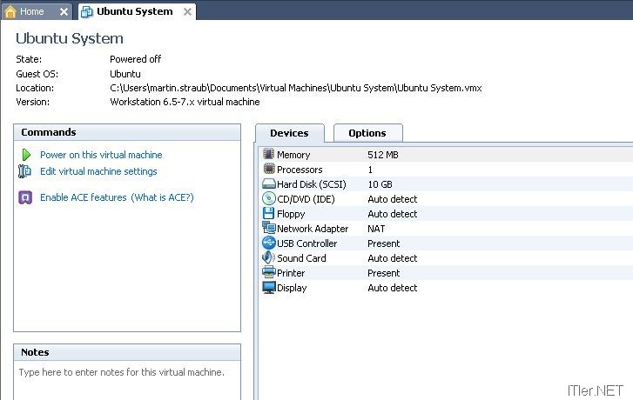Click the Guest OS Ubuntu value
Screen dimensions: 633x400
point(125,74)
